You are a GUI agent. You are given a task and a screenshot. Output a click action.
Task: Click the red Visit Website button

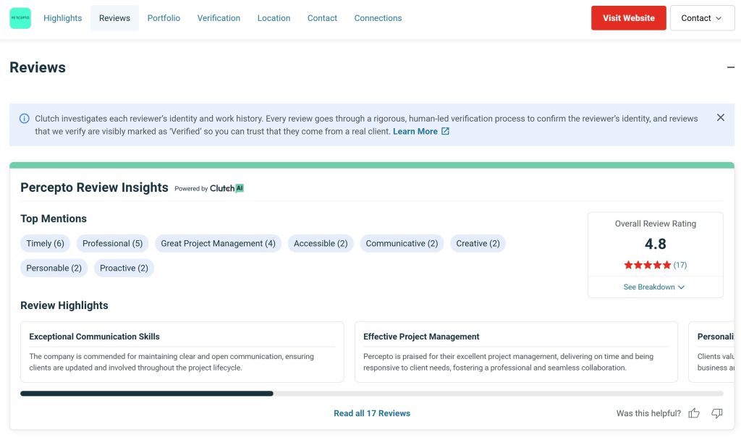(629, 18)
